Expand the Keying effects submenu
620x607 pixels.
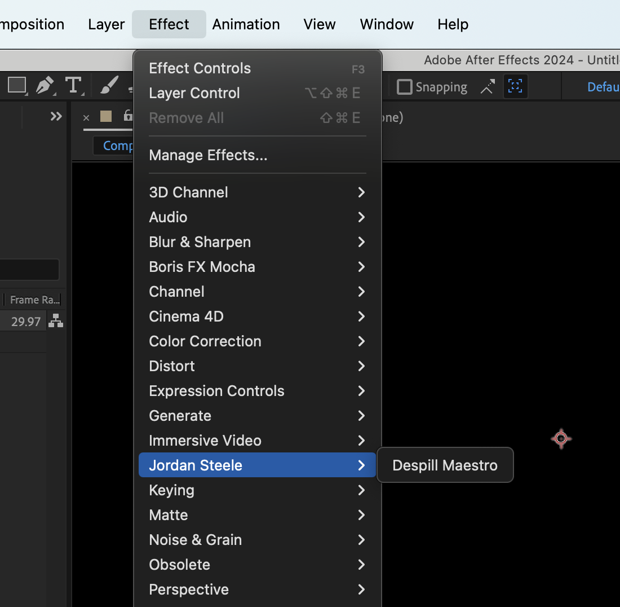(x=171, y=490)
